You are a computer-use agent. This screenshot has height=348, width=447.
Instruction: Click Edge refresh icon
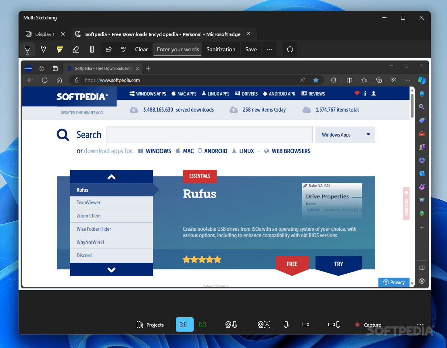[45, 80]
